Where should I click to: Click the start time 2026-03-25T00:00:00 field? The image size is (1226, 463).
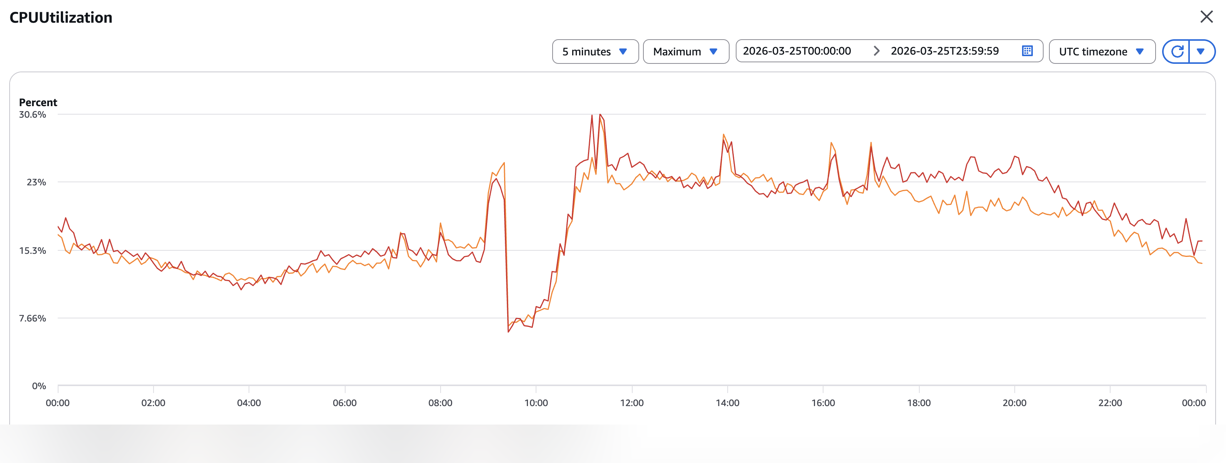pyautogui.click(x=797, y=51)
